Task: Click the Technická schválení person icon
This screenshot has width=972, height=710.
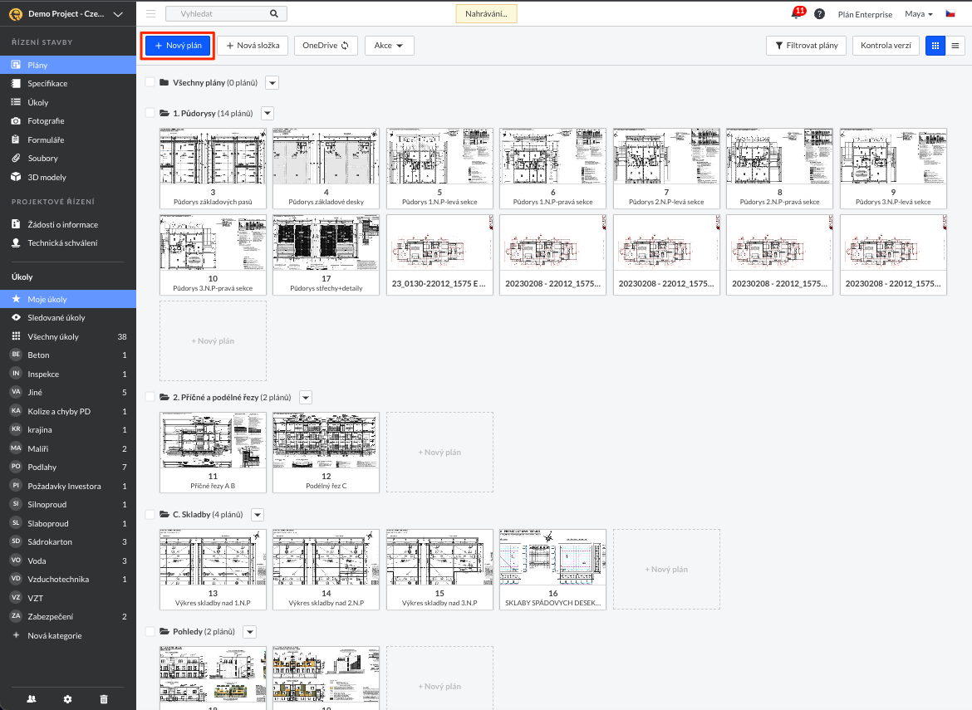Action: tap(16, 242)
